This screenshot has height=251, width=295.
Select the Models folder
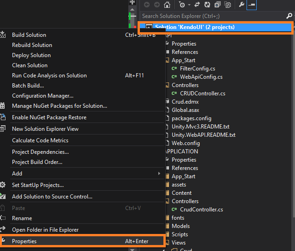point(181,226)
